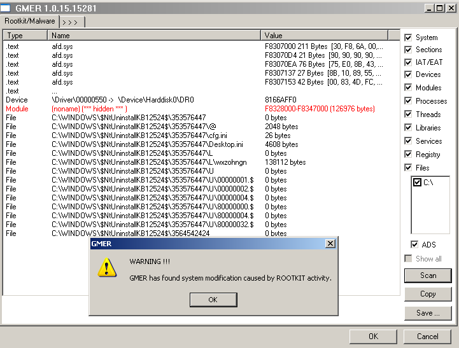
Task: Click the Save ... button
Action: pyautogui.click(x=428, y=313)
